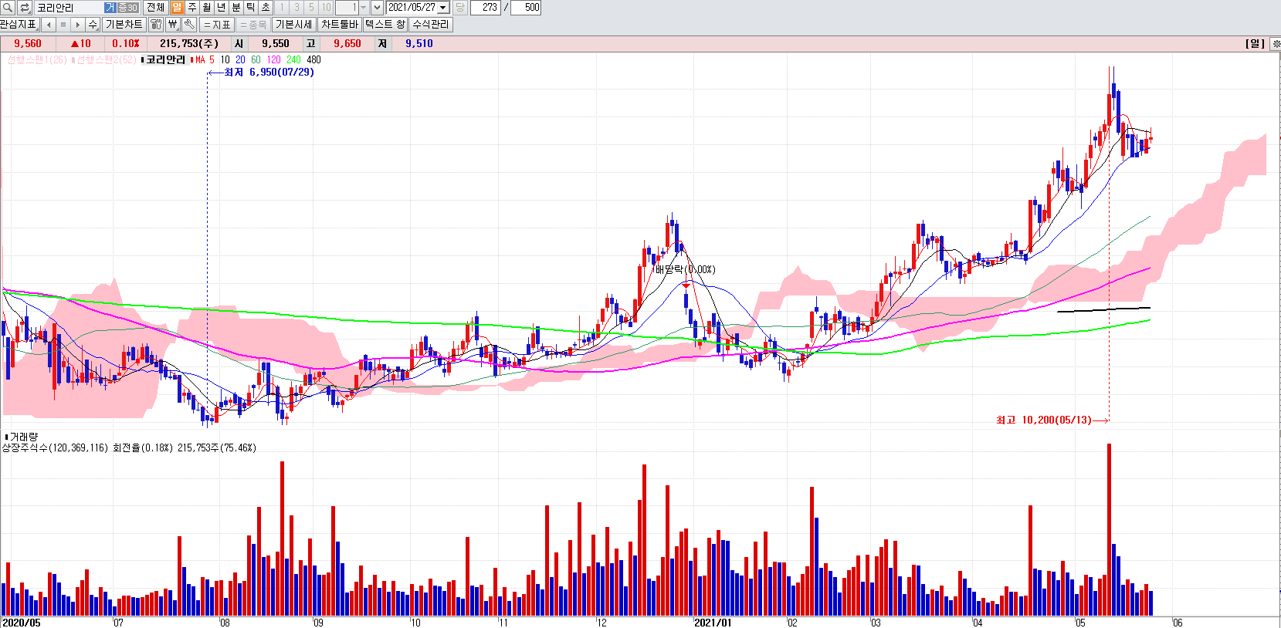Switch chart to yearly (년) period
Image resolution: width=1281 pixels, height=628 pixels.
point(222,8)
